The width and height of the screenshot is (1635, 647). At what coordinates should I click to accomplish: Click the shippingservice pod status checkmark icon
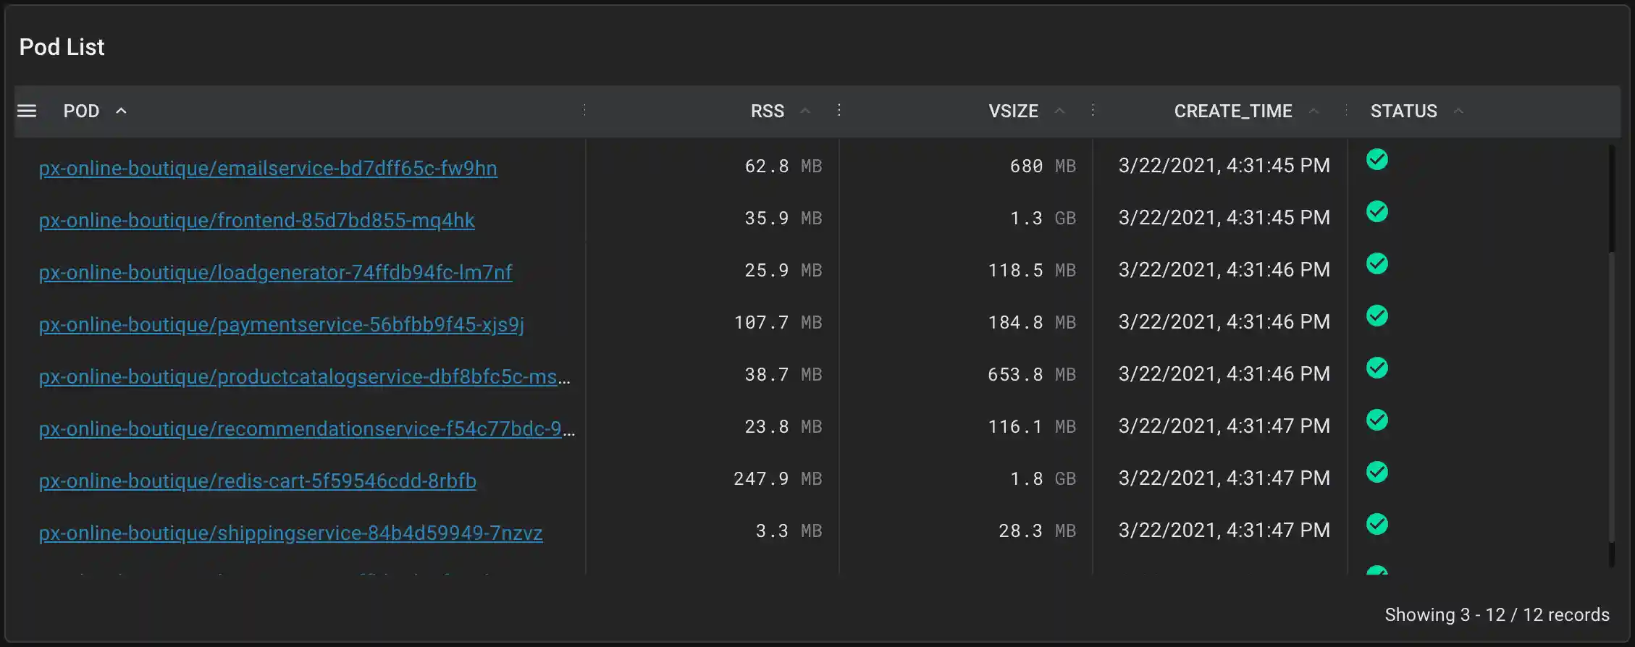point(1376,524)
